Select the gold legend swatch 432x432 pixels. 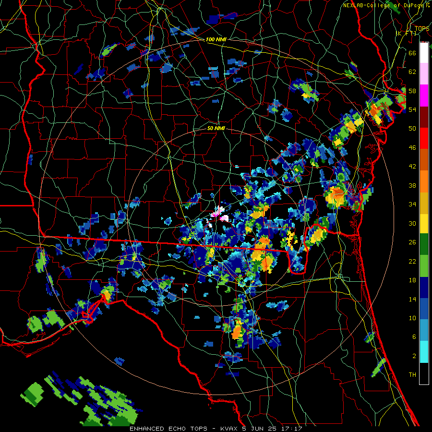[424, 203]
